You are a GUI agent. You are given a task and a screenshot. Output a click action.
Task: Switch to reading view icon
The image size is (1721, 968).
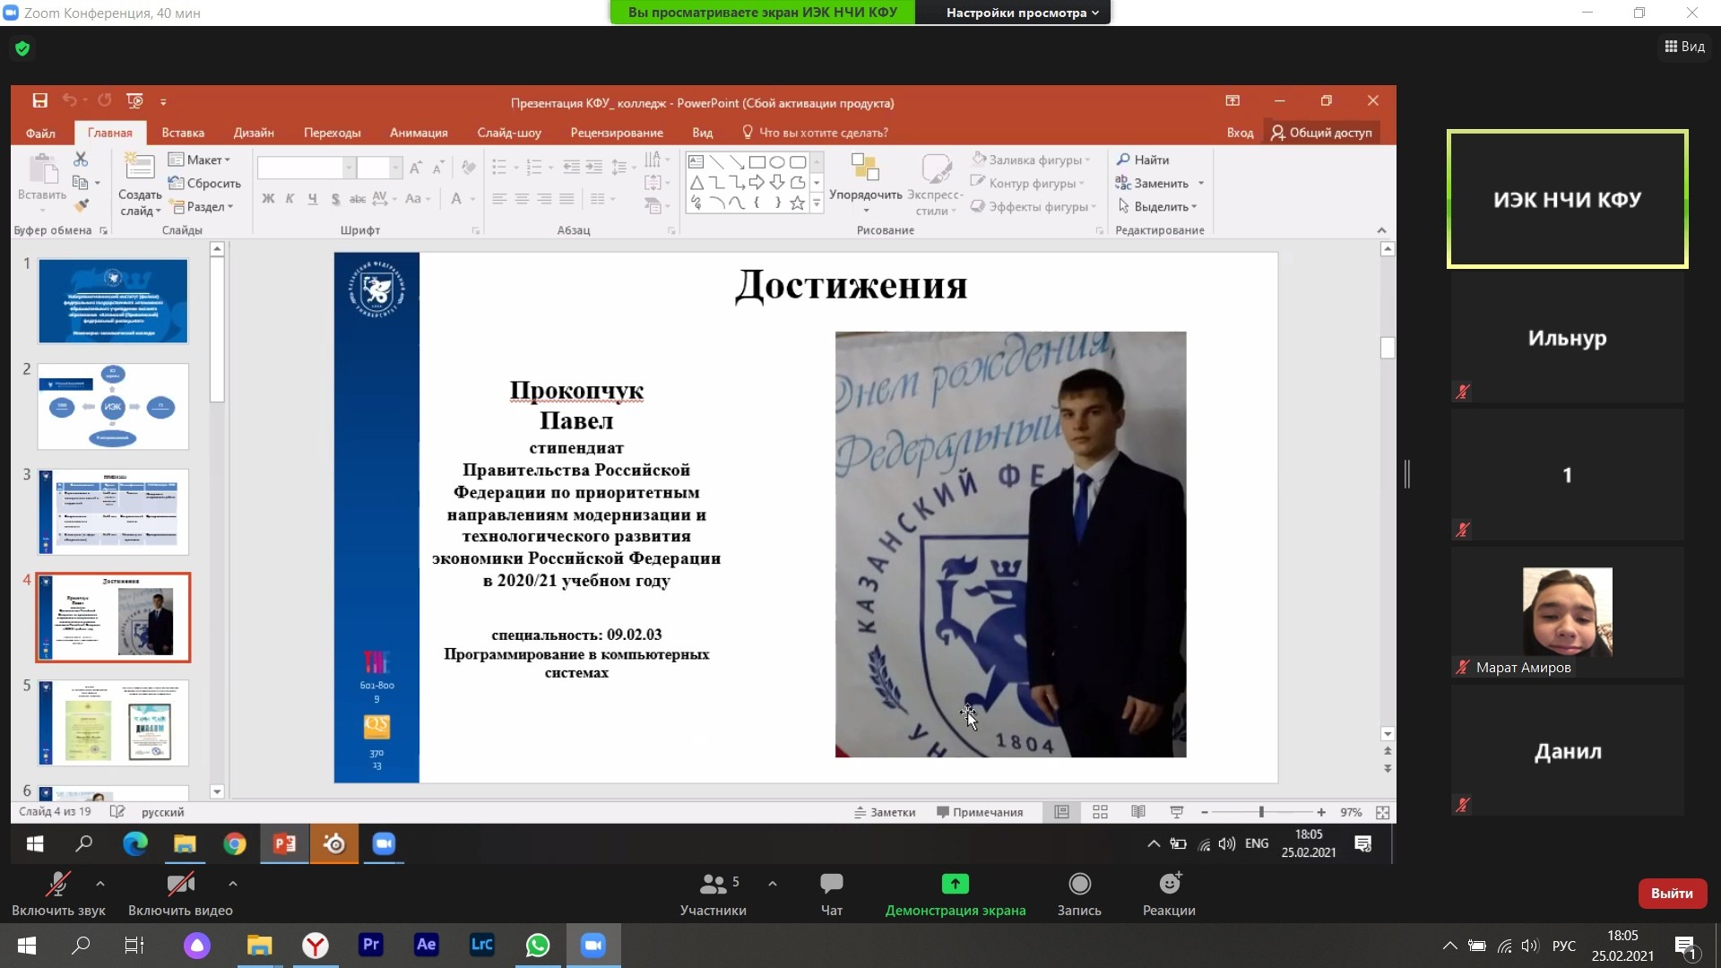[1138, 812]
